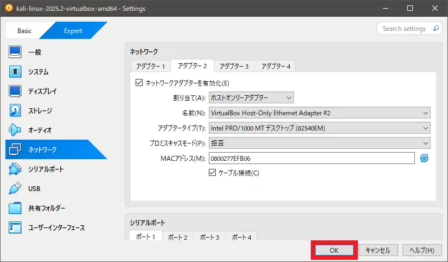Open the 名前 Host-Only Ethernet Adapter dropdown
The width and height of the screenshot is (448, 262).
319,113
